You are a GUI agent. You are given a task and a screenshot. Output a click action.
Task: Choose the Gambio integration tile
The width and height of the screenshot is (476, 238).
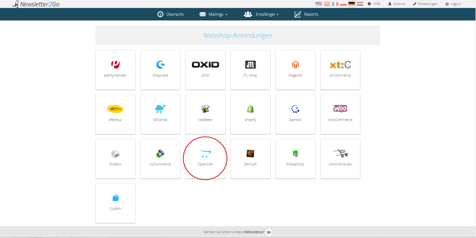295,114
